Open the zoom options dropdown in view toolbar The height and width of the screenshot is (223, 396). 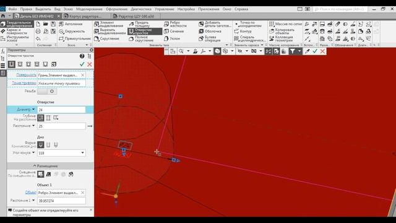[x=188, y=51]
